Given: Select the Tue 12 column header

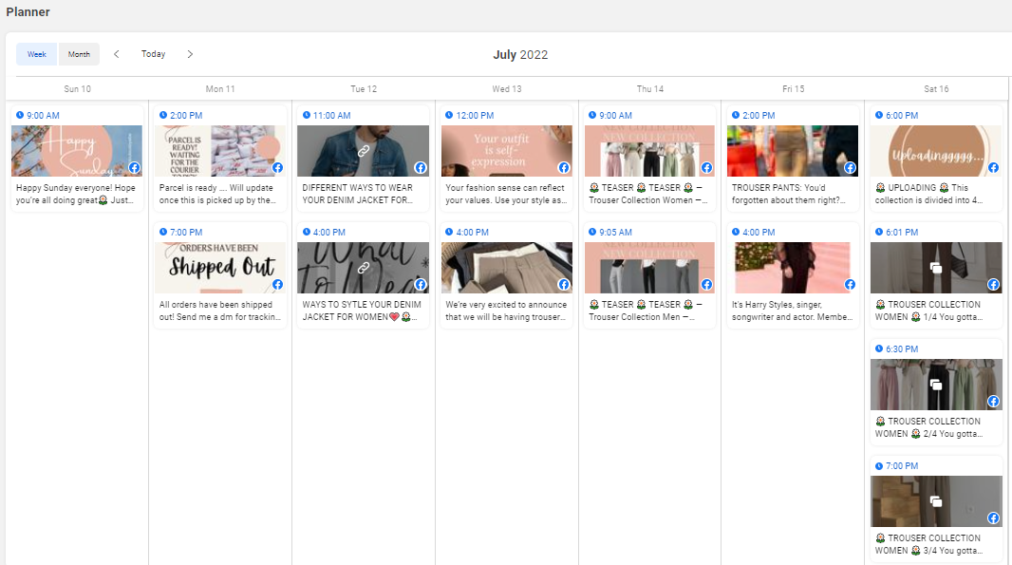Looking at the screenshot, I should click(364, 89).
